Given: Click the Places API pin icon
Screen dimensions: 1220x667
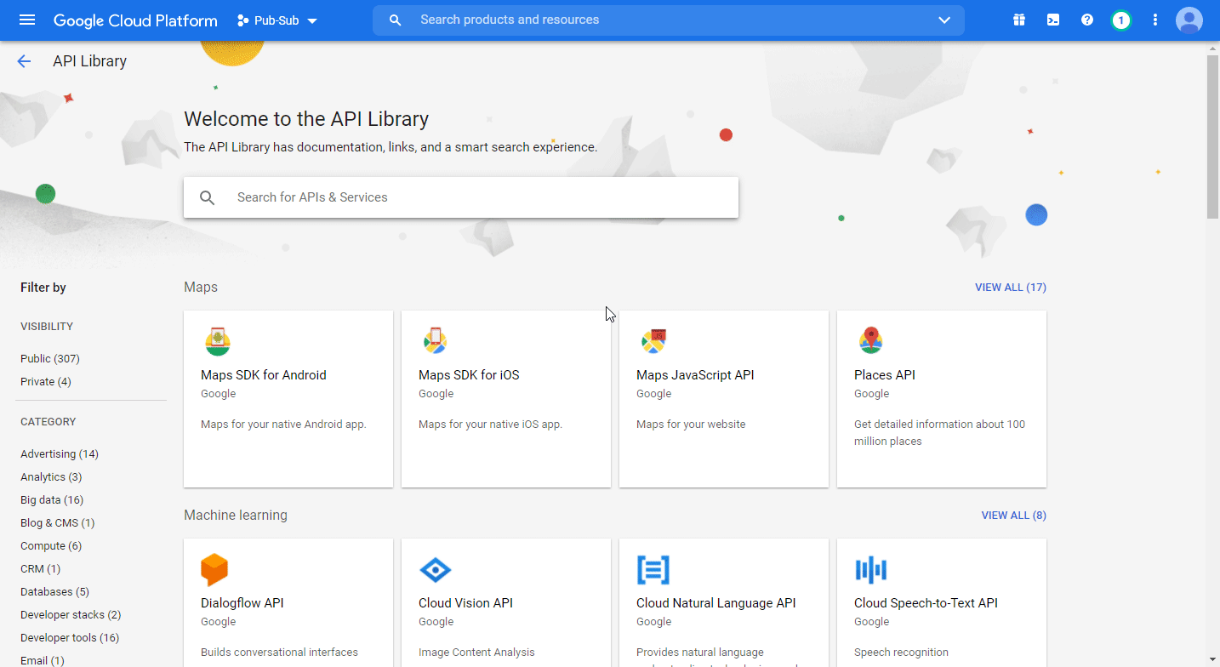Looking at the screenshot, I should [870, 341].
